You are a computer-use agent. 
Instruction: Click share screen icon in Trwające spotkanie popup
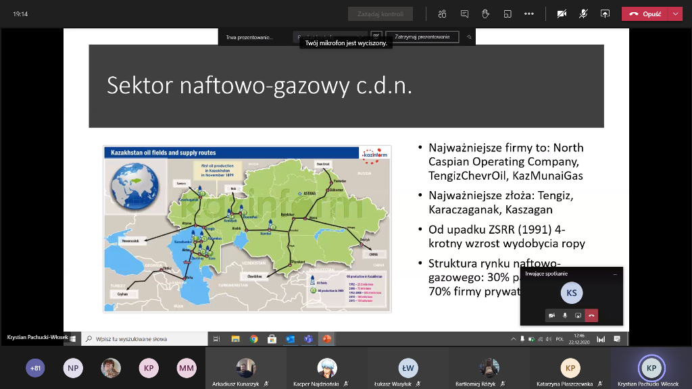coord(578,315)
